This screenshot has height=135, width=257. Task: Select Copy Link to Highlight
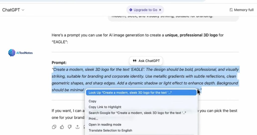click(x=105, y=107)
